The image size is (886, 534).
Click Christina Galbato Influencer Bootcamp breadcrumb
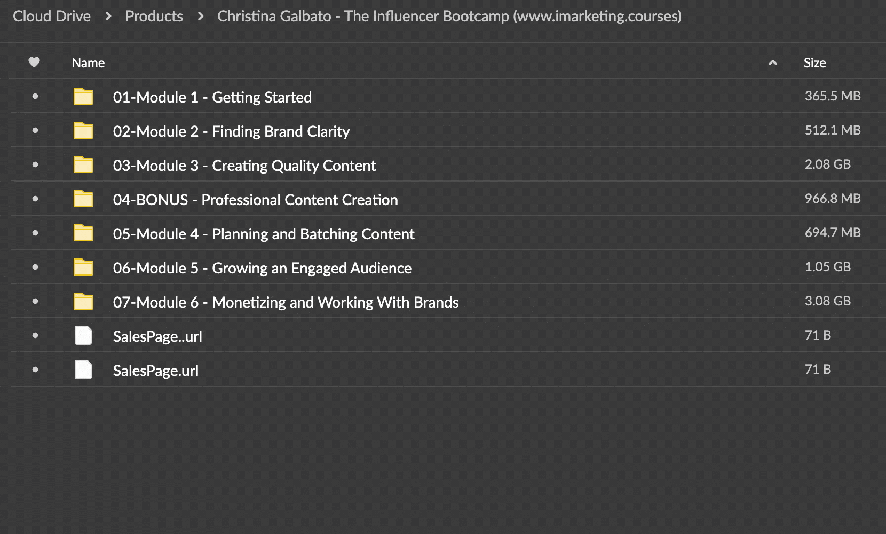point(449,16)
